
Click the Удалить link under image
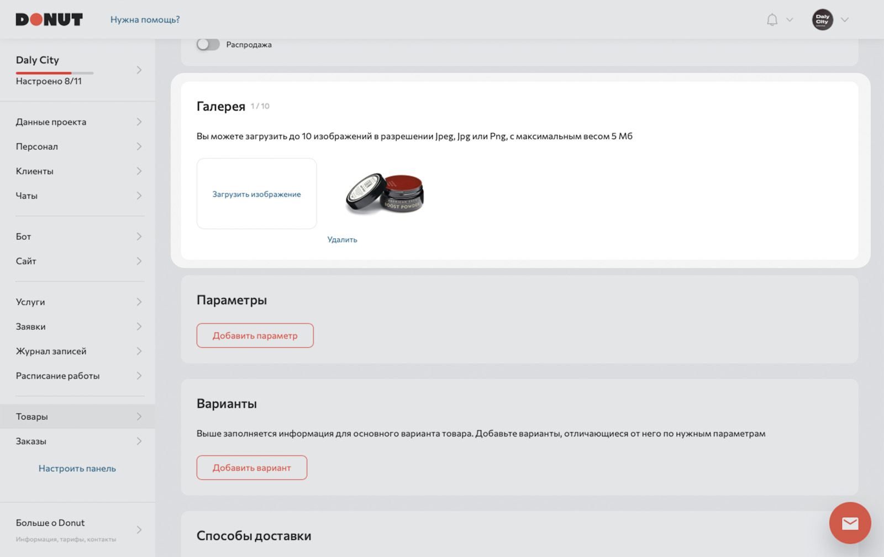342,239
